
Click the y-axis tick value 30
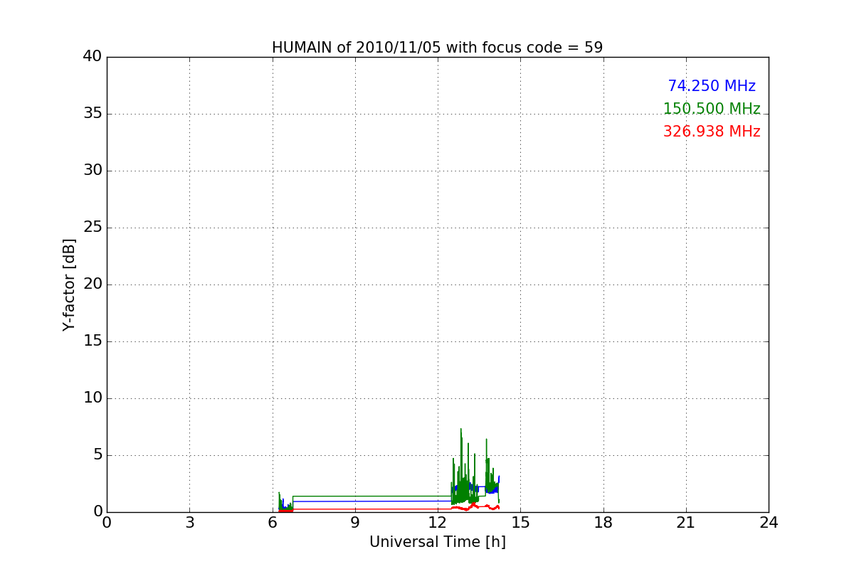[x=93, y=171]
